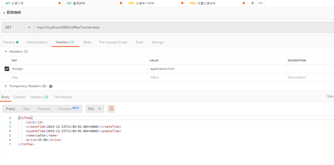Toggle word wrap icon in response toolbar
334x165 pixels.
coord(111,109)
